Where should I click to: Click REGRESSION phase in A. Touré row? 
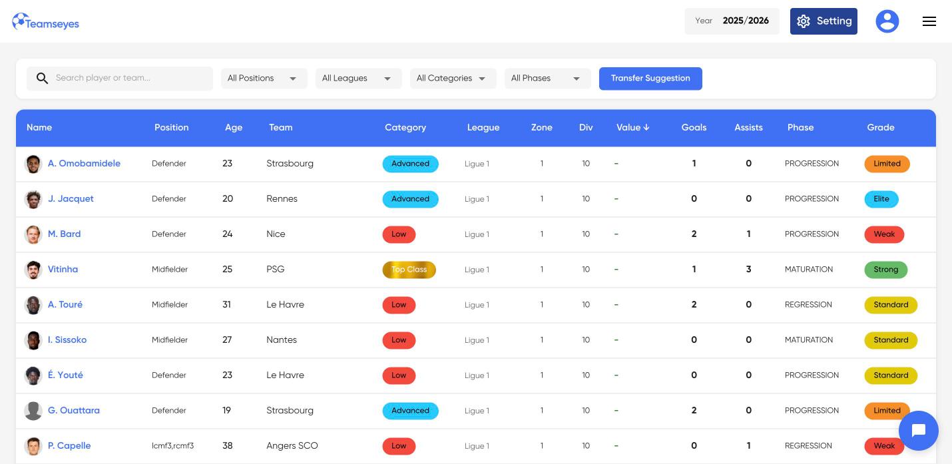808,305
